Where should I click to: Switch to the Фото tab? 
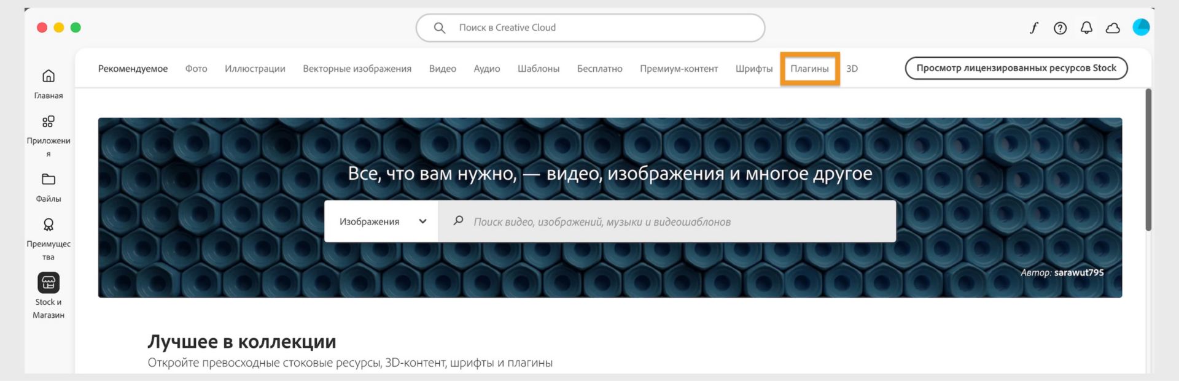tap(196, 69)
